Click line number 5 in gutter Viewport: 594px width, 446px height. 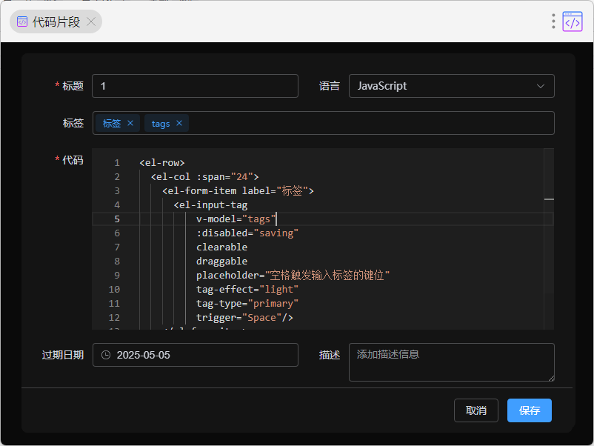(x=117, y=219)
